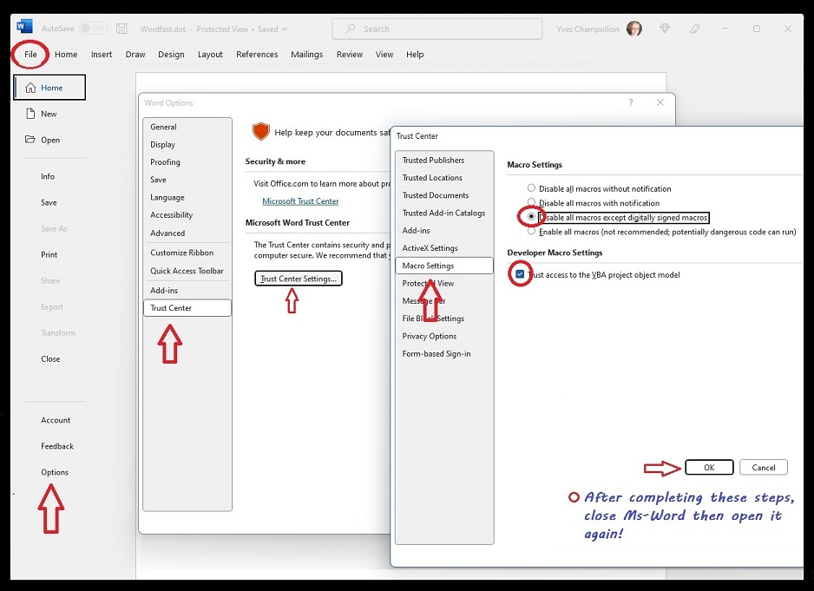Screen dimensions: 814x591
Task: Choose Disable all macros except digitally signed macros
Action: click(x=531, y=217)
